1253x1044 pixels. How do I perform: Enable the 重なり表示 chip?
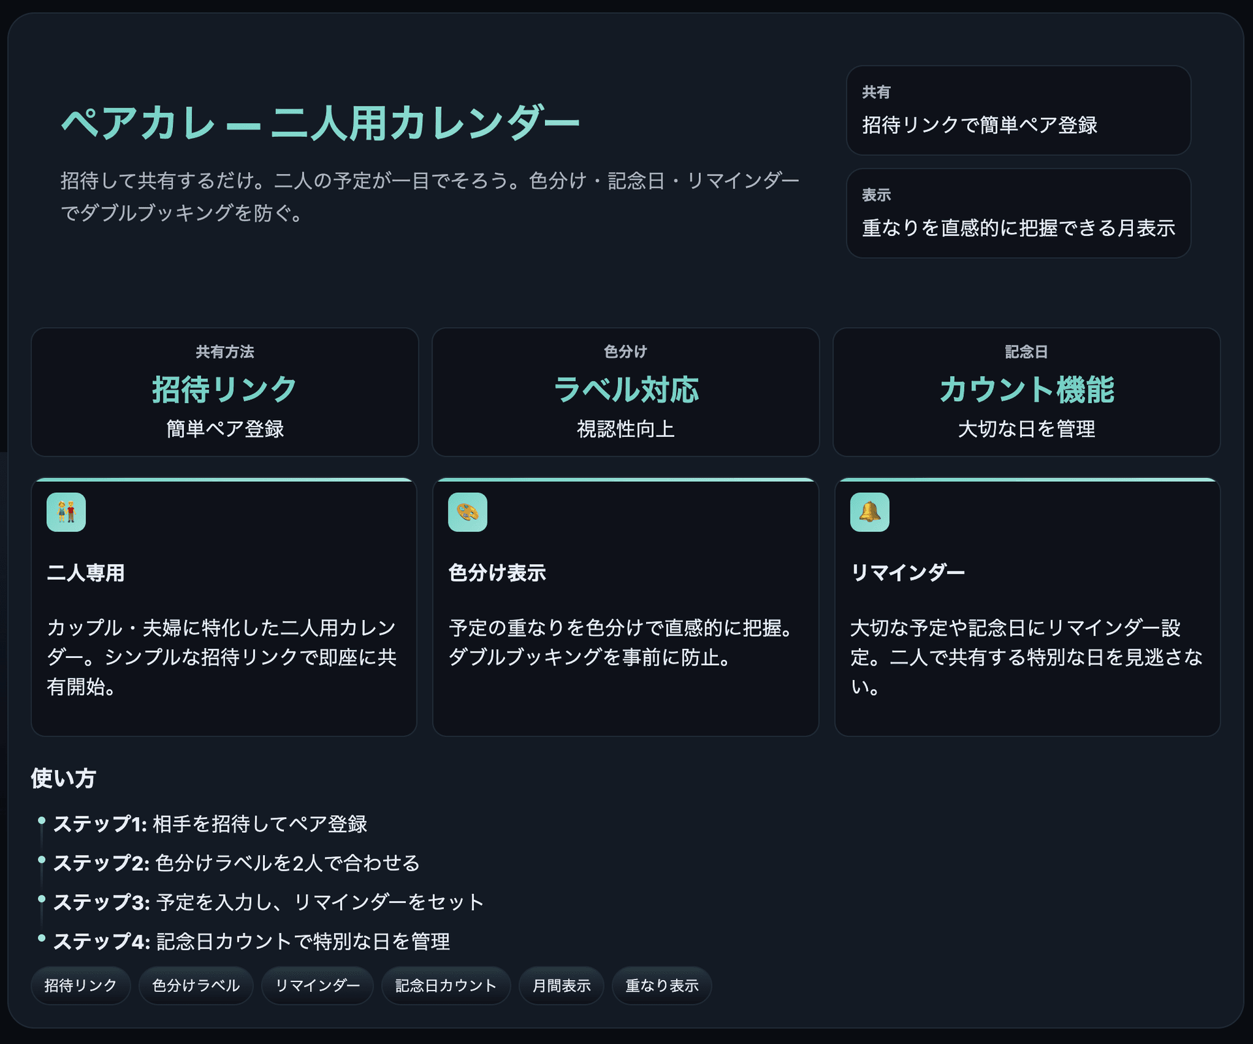661,986
